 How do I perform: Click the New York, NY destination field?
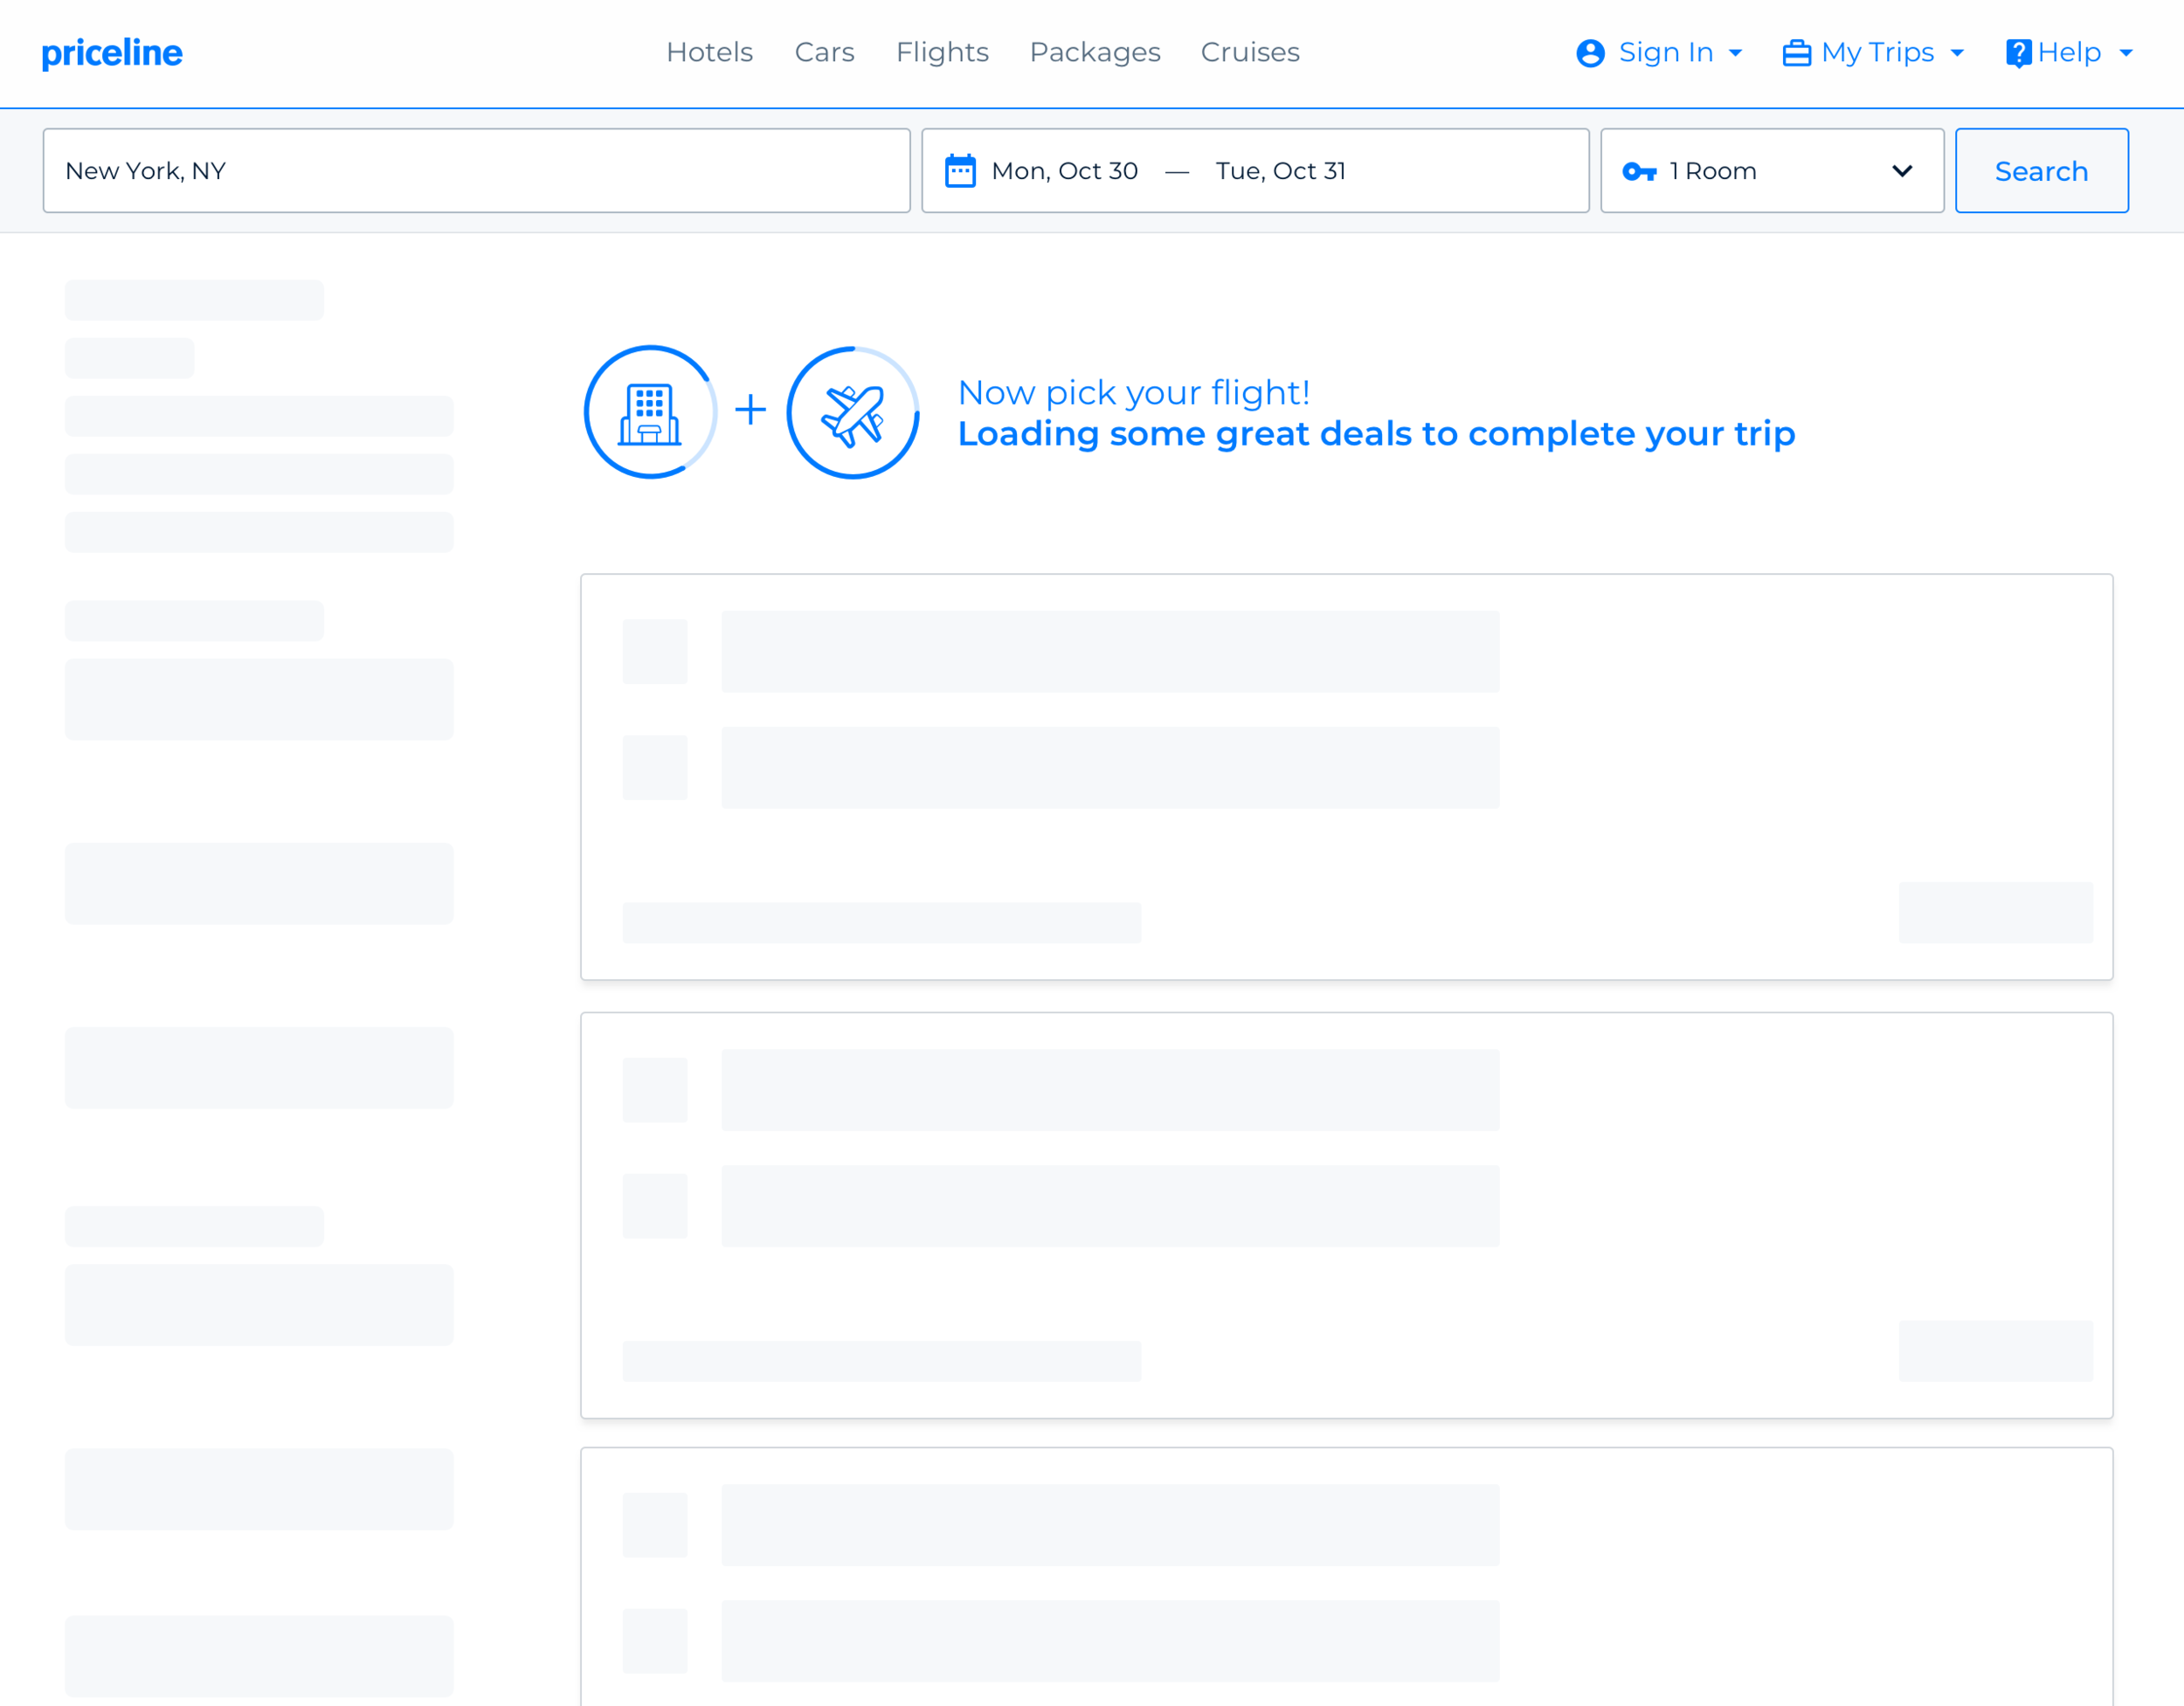tap(476, 171)
